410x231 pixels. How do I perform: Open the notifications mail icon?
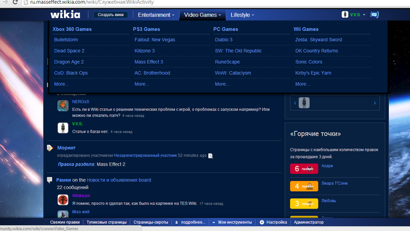point(374,15)
